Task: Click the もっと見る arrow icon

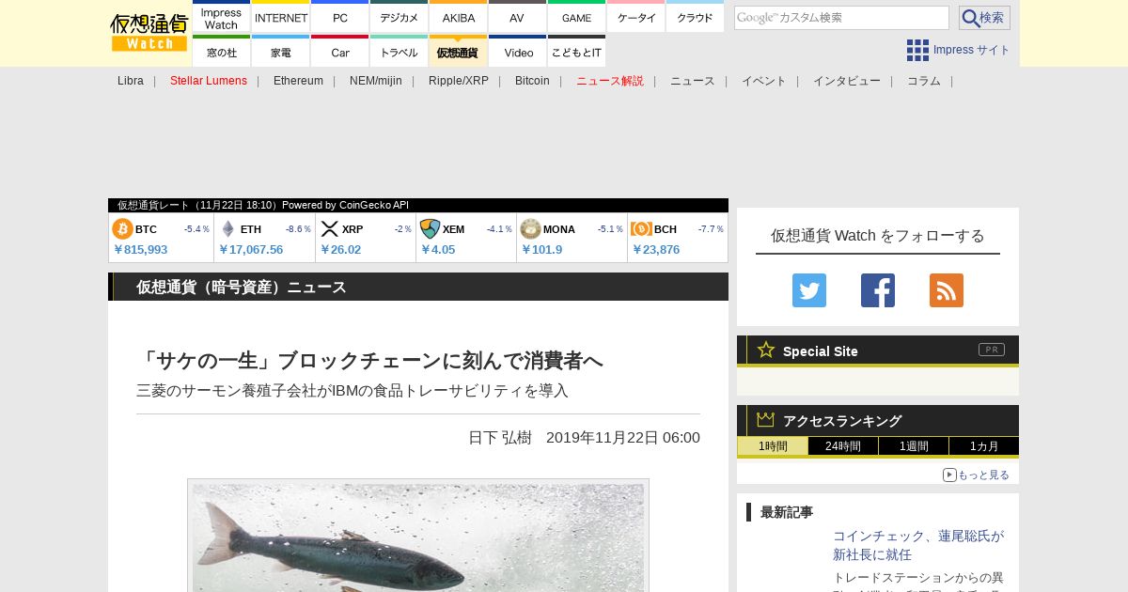Action: pos(949,475)
